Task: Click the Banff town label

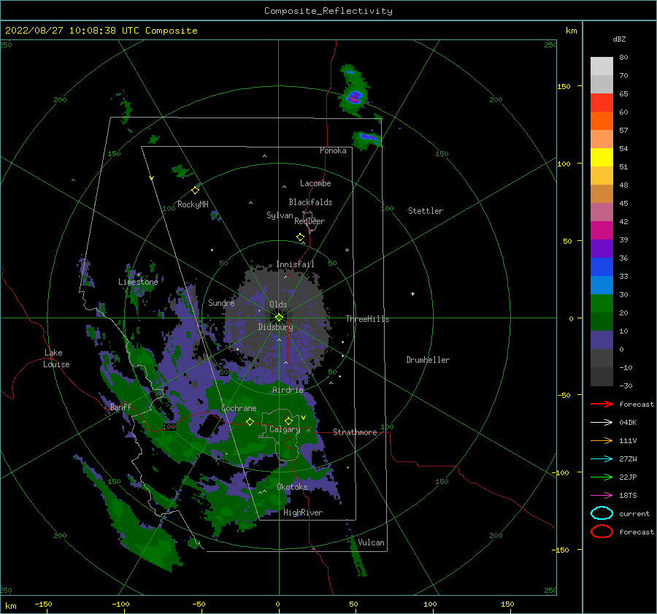Action: 120,407
